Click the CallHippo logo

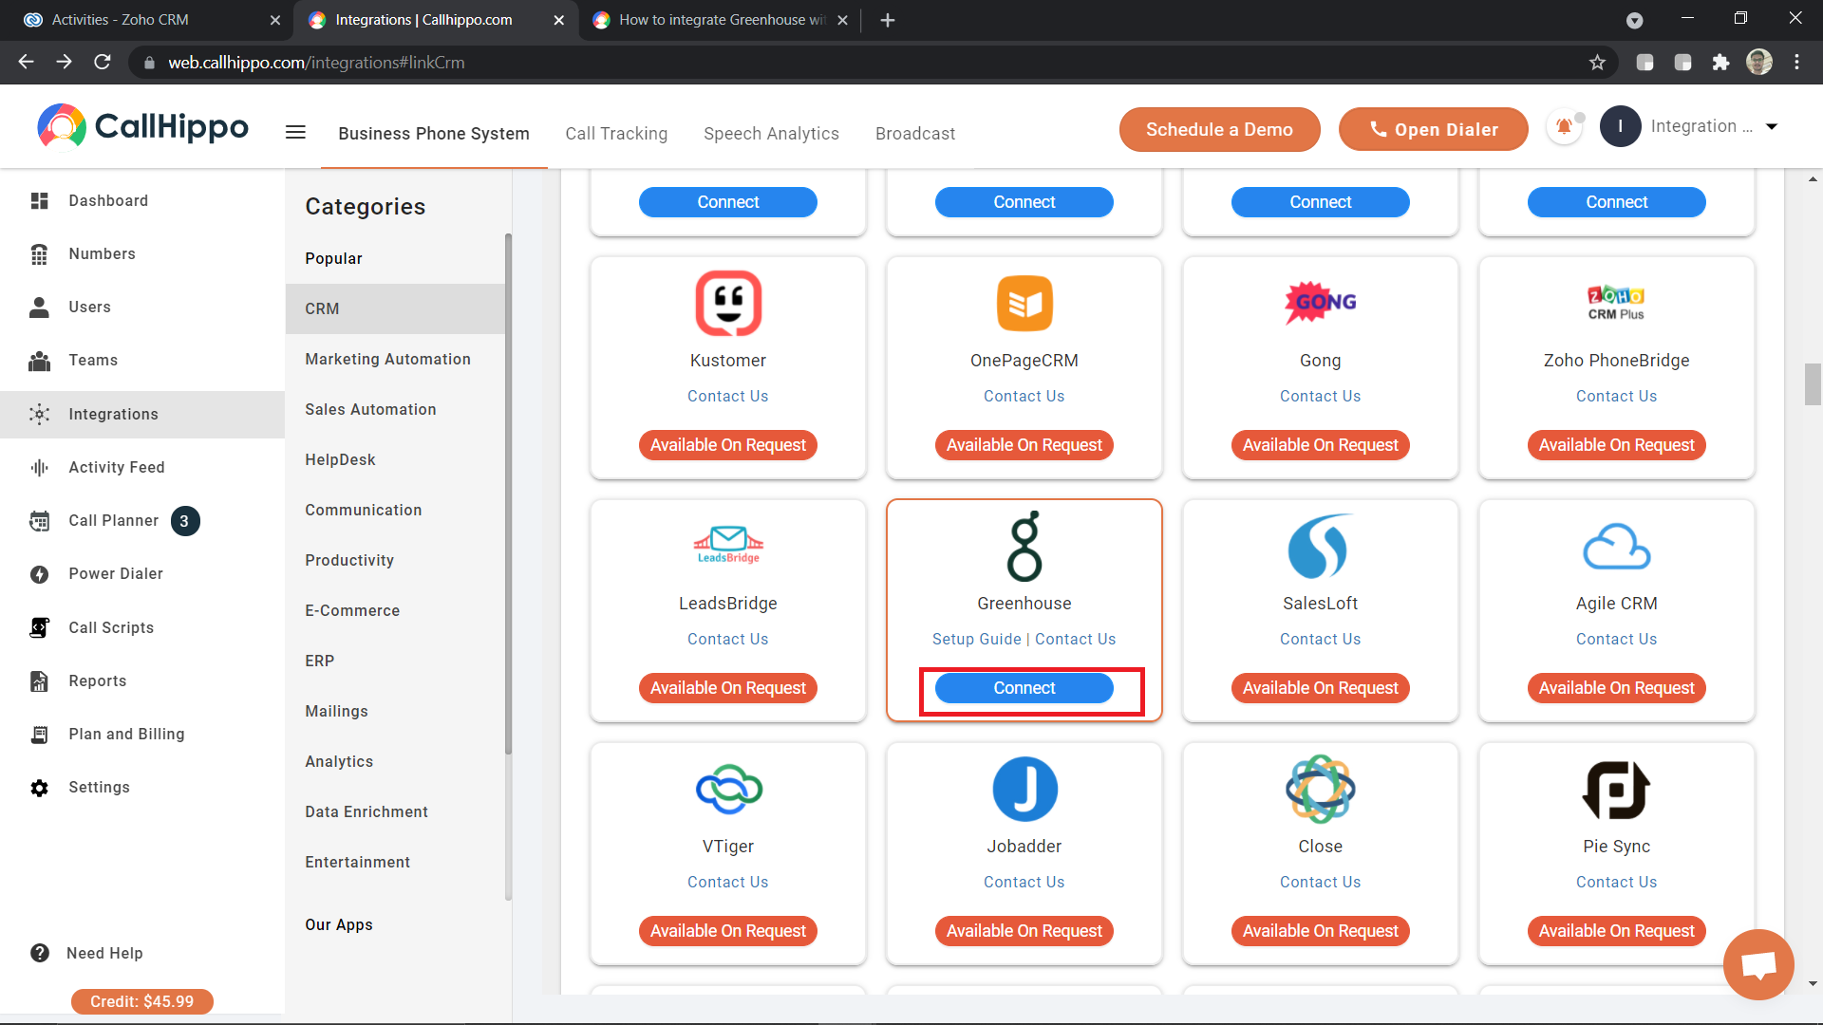point(142,126)
